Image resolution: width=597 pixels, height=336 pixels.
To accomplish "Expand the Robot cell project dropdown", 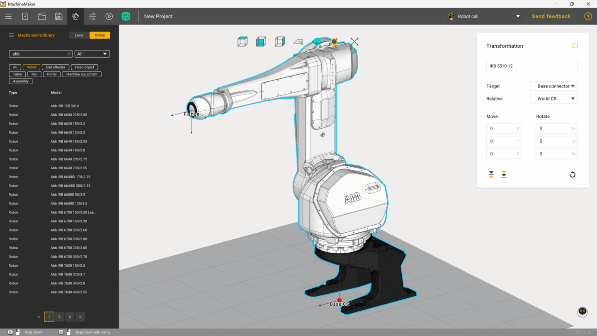I will click(x=518, y=16).
